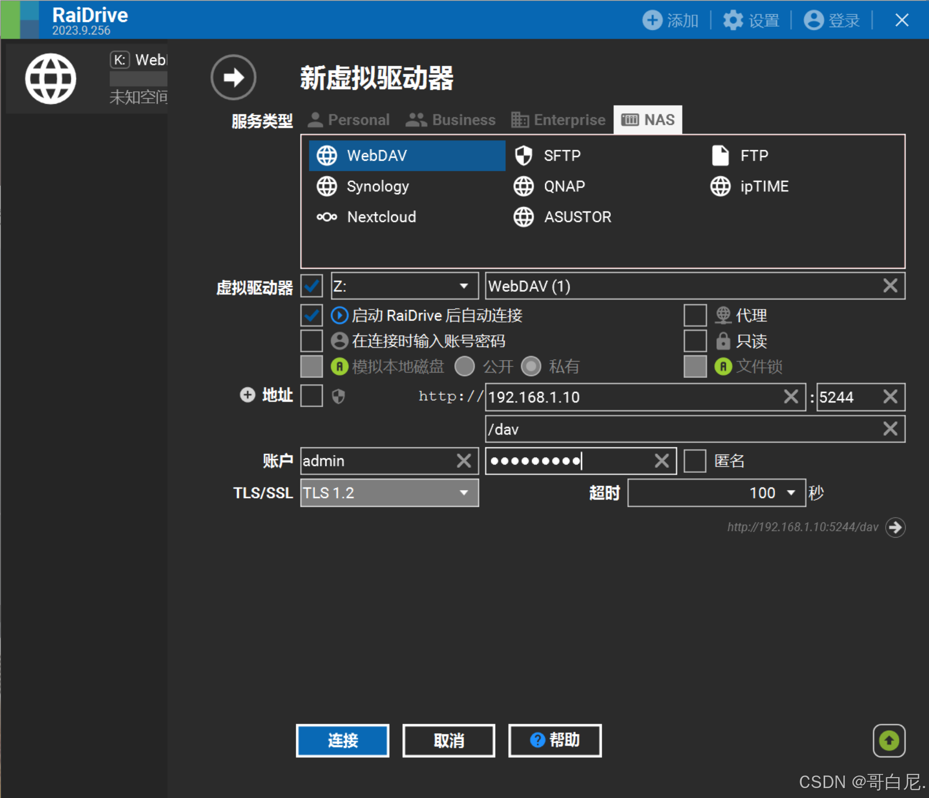Enable the Proxy (代理) checkbox
Viewport: 929px width, 798px height.
click(695, 315)
